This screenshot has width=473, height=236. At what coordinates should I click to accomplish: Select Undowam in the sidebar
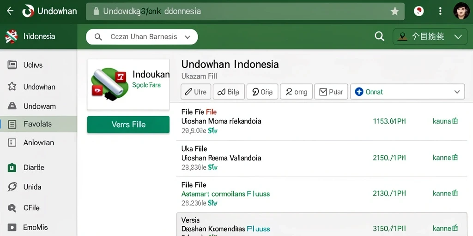[x=39, y=106]
